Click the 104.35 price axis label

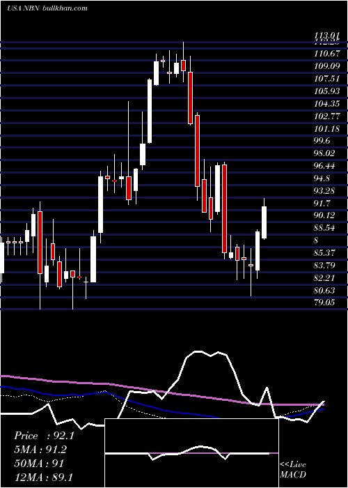326,103
